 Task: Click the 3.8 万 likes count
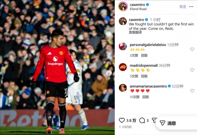coord(131,121)
